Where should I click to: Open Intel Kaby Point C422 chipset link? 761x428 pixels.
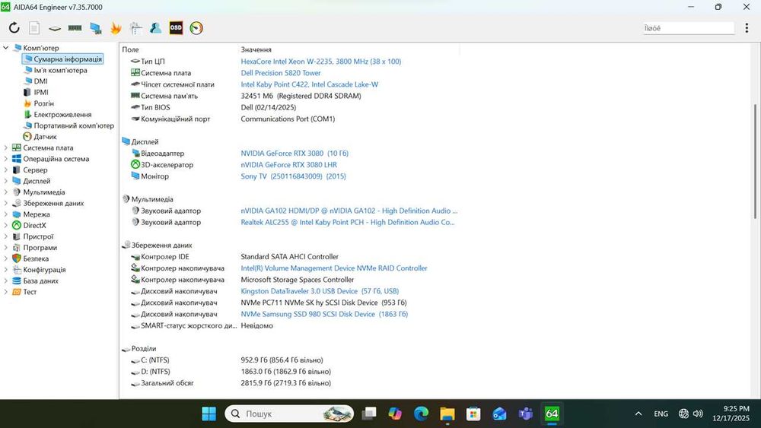pos(309,84)
